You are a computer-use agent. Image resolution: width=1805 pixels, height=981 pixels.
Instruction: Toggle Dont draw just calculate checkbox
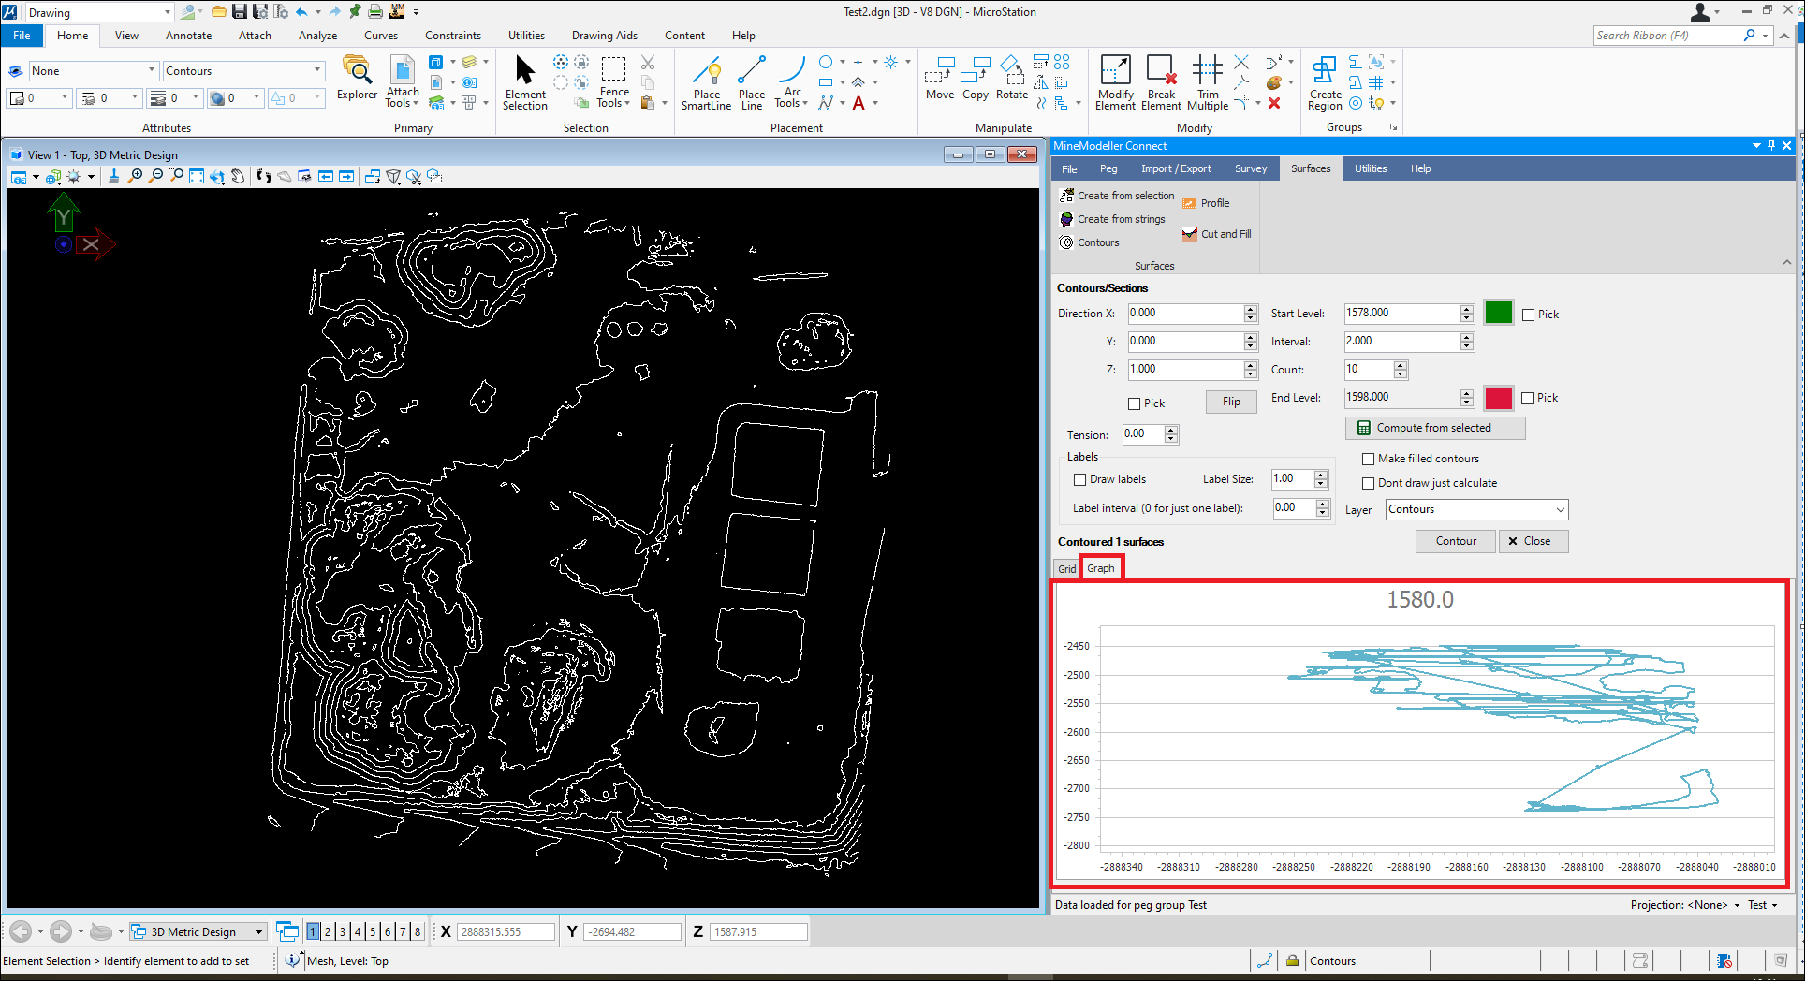[1369, 483]
